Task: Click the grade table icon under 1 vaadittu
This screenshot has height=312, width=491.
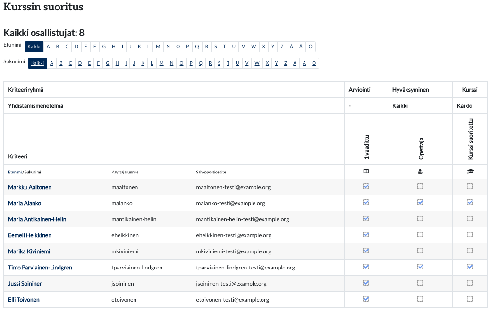Action: [366, 172]
